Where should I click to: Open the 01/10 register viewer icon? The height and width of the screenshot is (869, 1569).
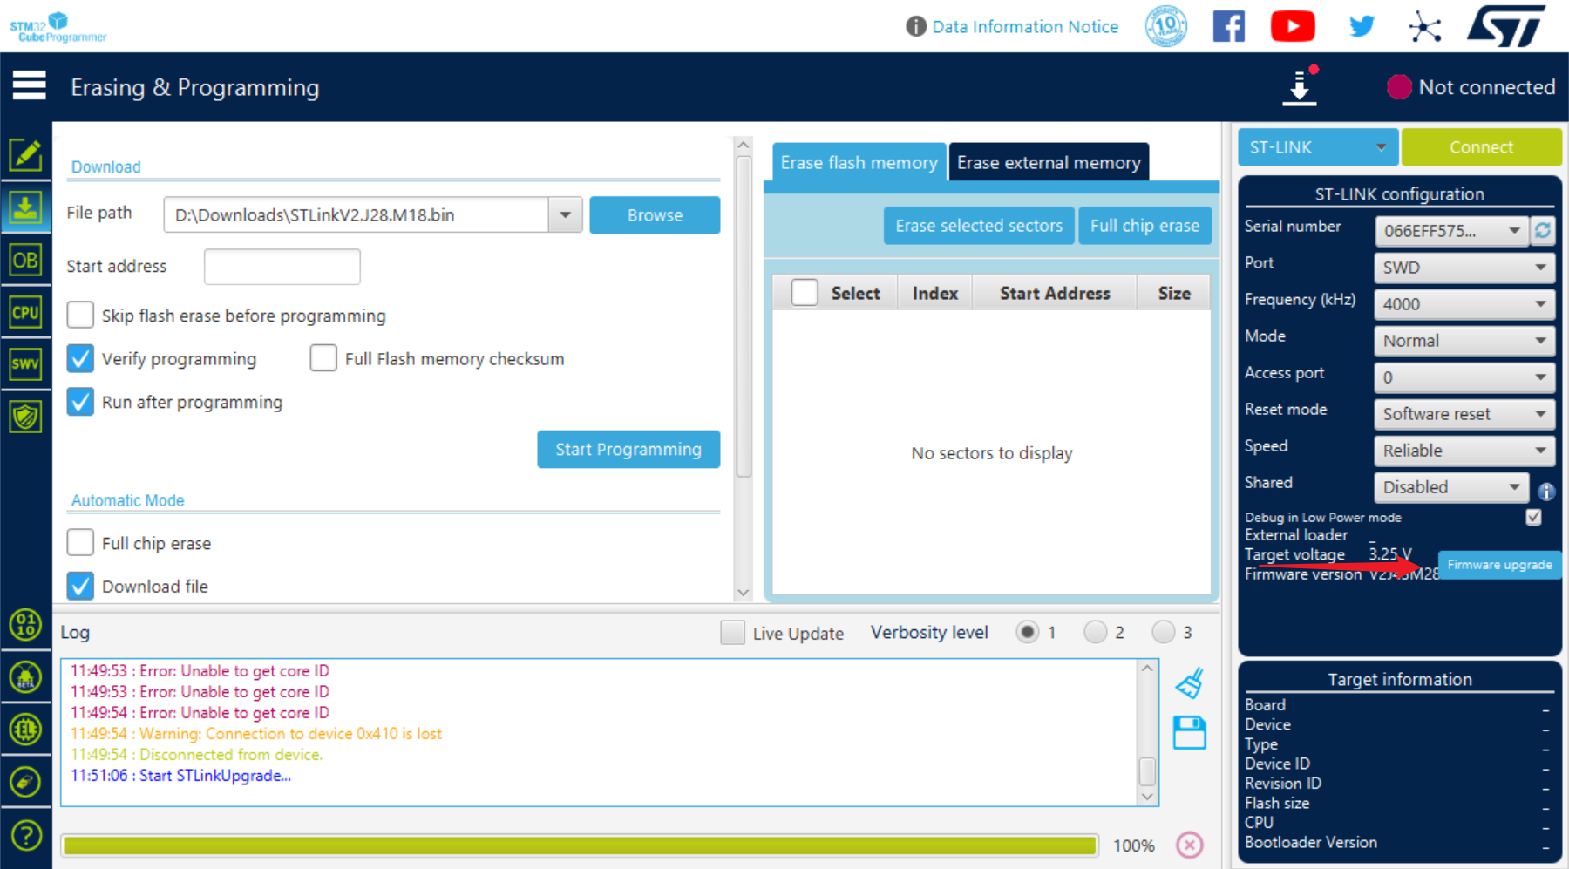(25, 625)
